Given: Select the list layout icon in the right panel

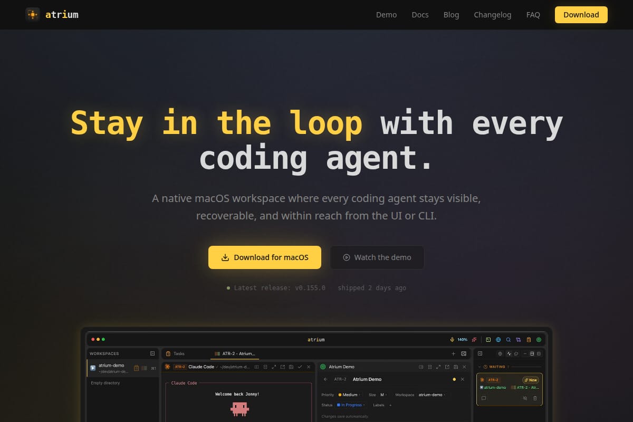Looking at the screenshot, I should pyautogui.click(x=539, y=353).
